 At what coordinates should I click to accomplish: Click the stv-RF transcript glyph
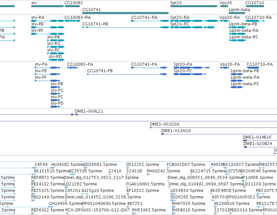pos(48,34)
